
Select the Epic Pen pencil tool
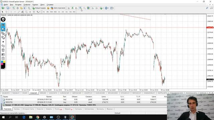pos(3,33)
